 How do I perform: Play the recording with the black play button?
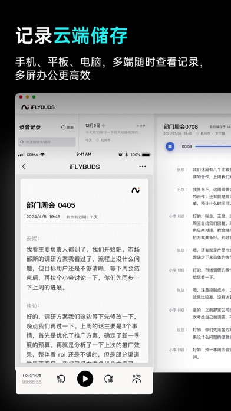(85, 379)
